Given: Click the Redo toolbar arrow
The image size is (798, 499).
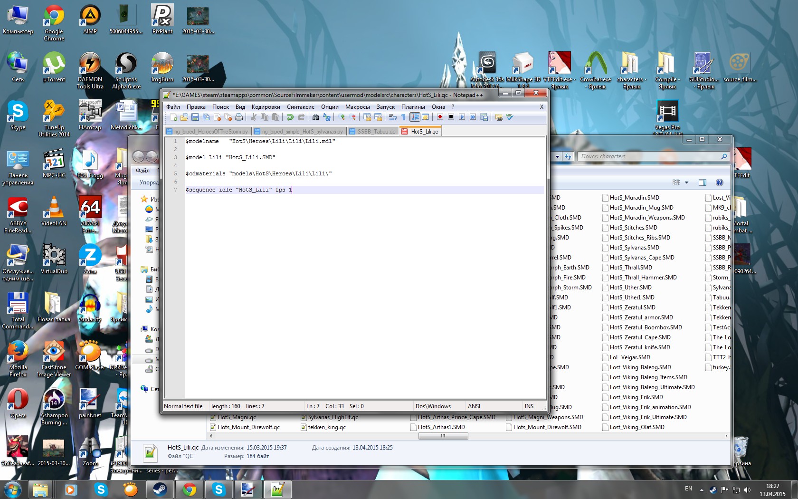Looking at the screenshot, I should pyautogui.click(x=301, y=117).
